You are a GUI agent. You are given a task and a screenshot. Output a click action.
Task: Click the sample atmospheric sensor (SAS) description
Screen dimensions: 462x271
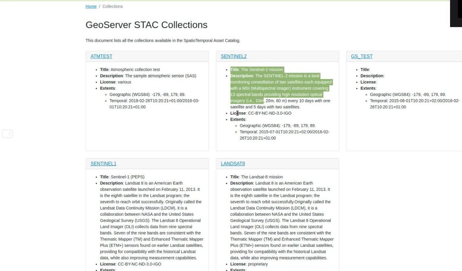click(148, 76)
